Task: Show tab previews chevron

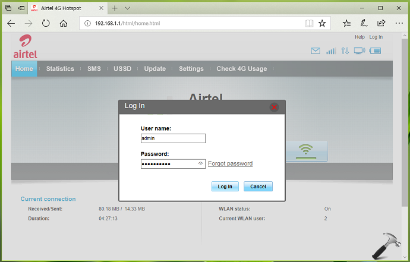Action: pyautogui.click(x=127, y=8)
